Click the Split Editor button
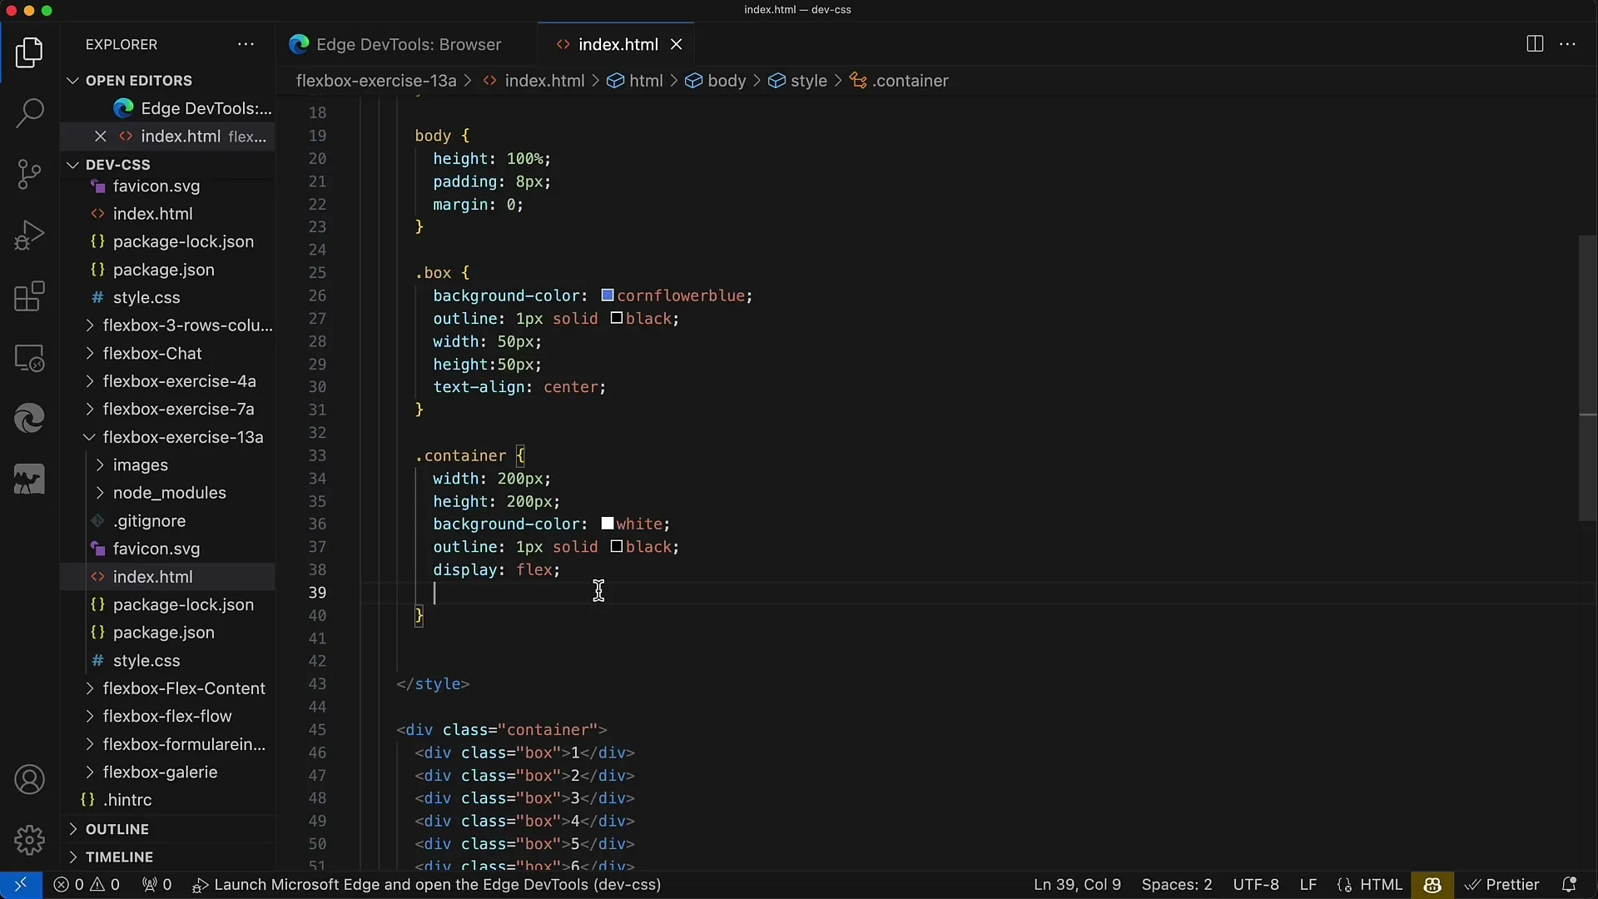 (x=1535, y=44)
